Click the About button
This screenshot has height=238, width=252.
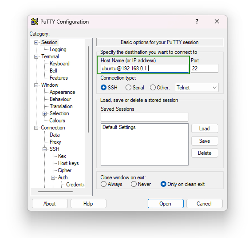point(50,203)
